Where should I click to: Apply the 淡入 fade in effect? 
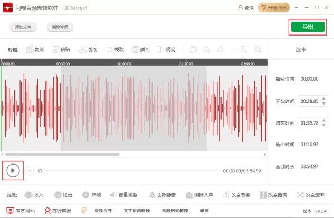pyautogui.click(x=35, y=195)
